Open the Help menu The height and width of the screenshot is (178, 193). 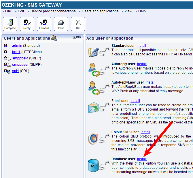pos(142,11)
